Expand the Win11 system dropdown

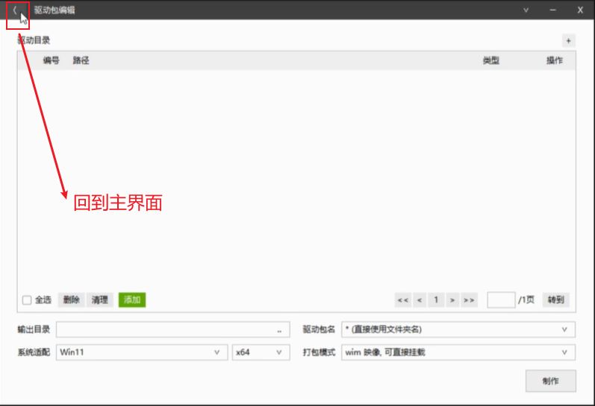[x=216, y=352]
